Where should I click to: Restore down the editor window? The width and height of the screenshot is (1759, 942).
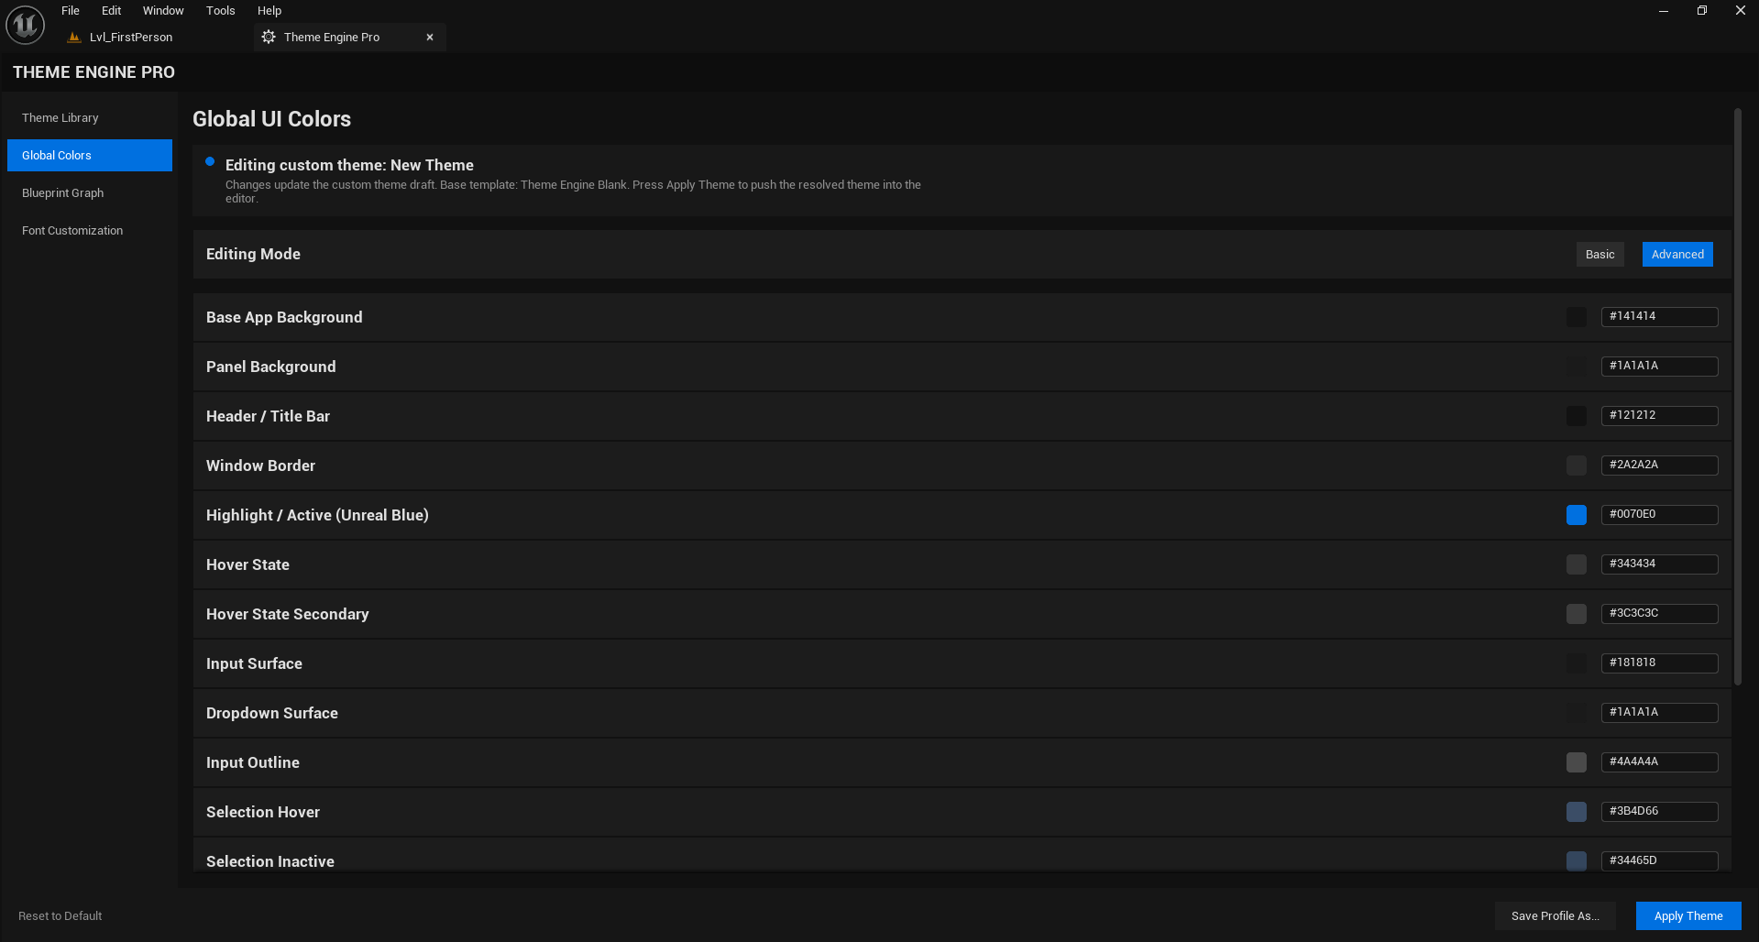tap(1702, 11)
